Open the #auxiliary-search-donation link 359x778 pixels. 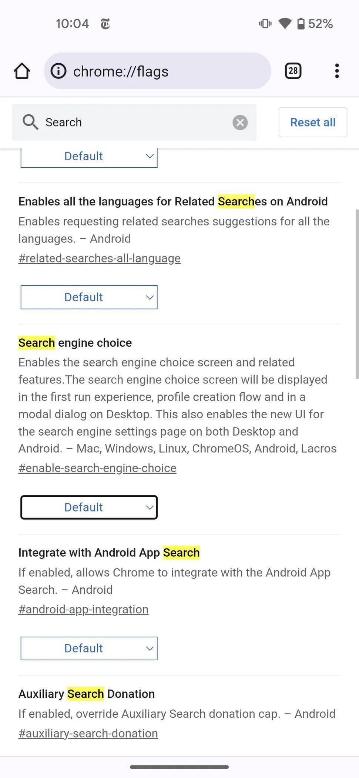pyautogui.click(x=88, y=733)
